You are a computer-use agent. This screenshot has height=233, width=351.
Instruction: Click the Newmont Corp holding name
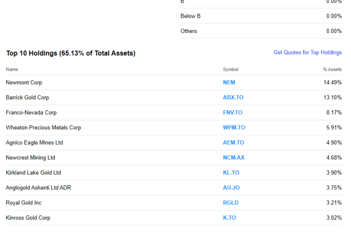coord(24,83)
